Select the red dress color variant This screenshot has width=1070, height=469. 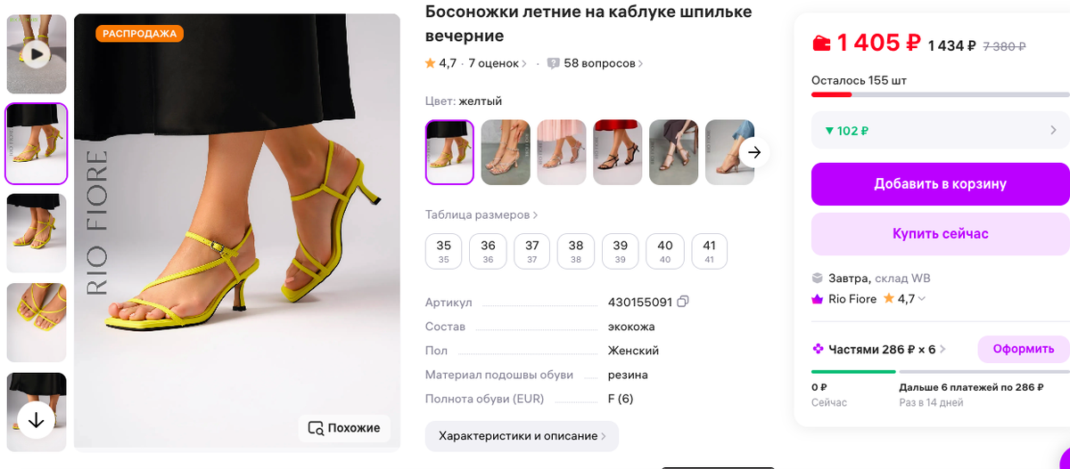(617, 152)
